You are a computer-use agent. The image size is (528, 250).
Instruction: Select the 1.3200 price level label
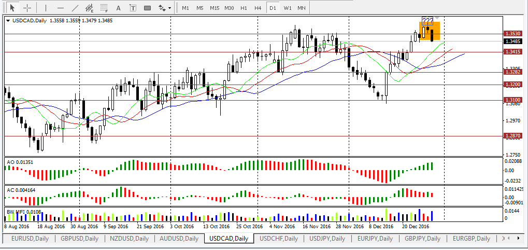coord(513,85)
